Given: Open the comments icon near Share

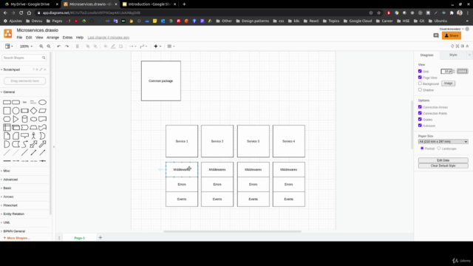Looking at the screenshot, I should tap(436, 35).
